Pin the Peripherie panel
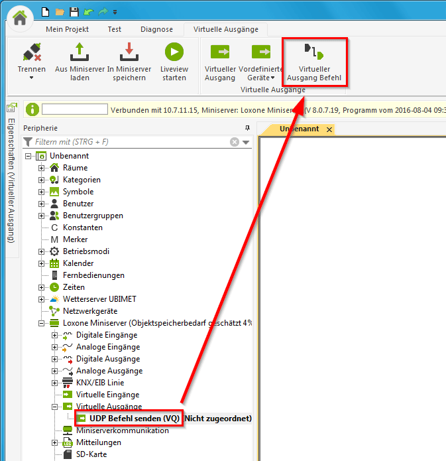Viewport: 446px width, 461px height. 247,128
